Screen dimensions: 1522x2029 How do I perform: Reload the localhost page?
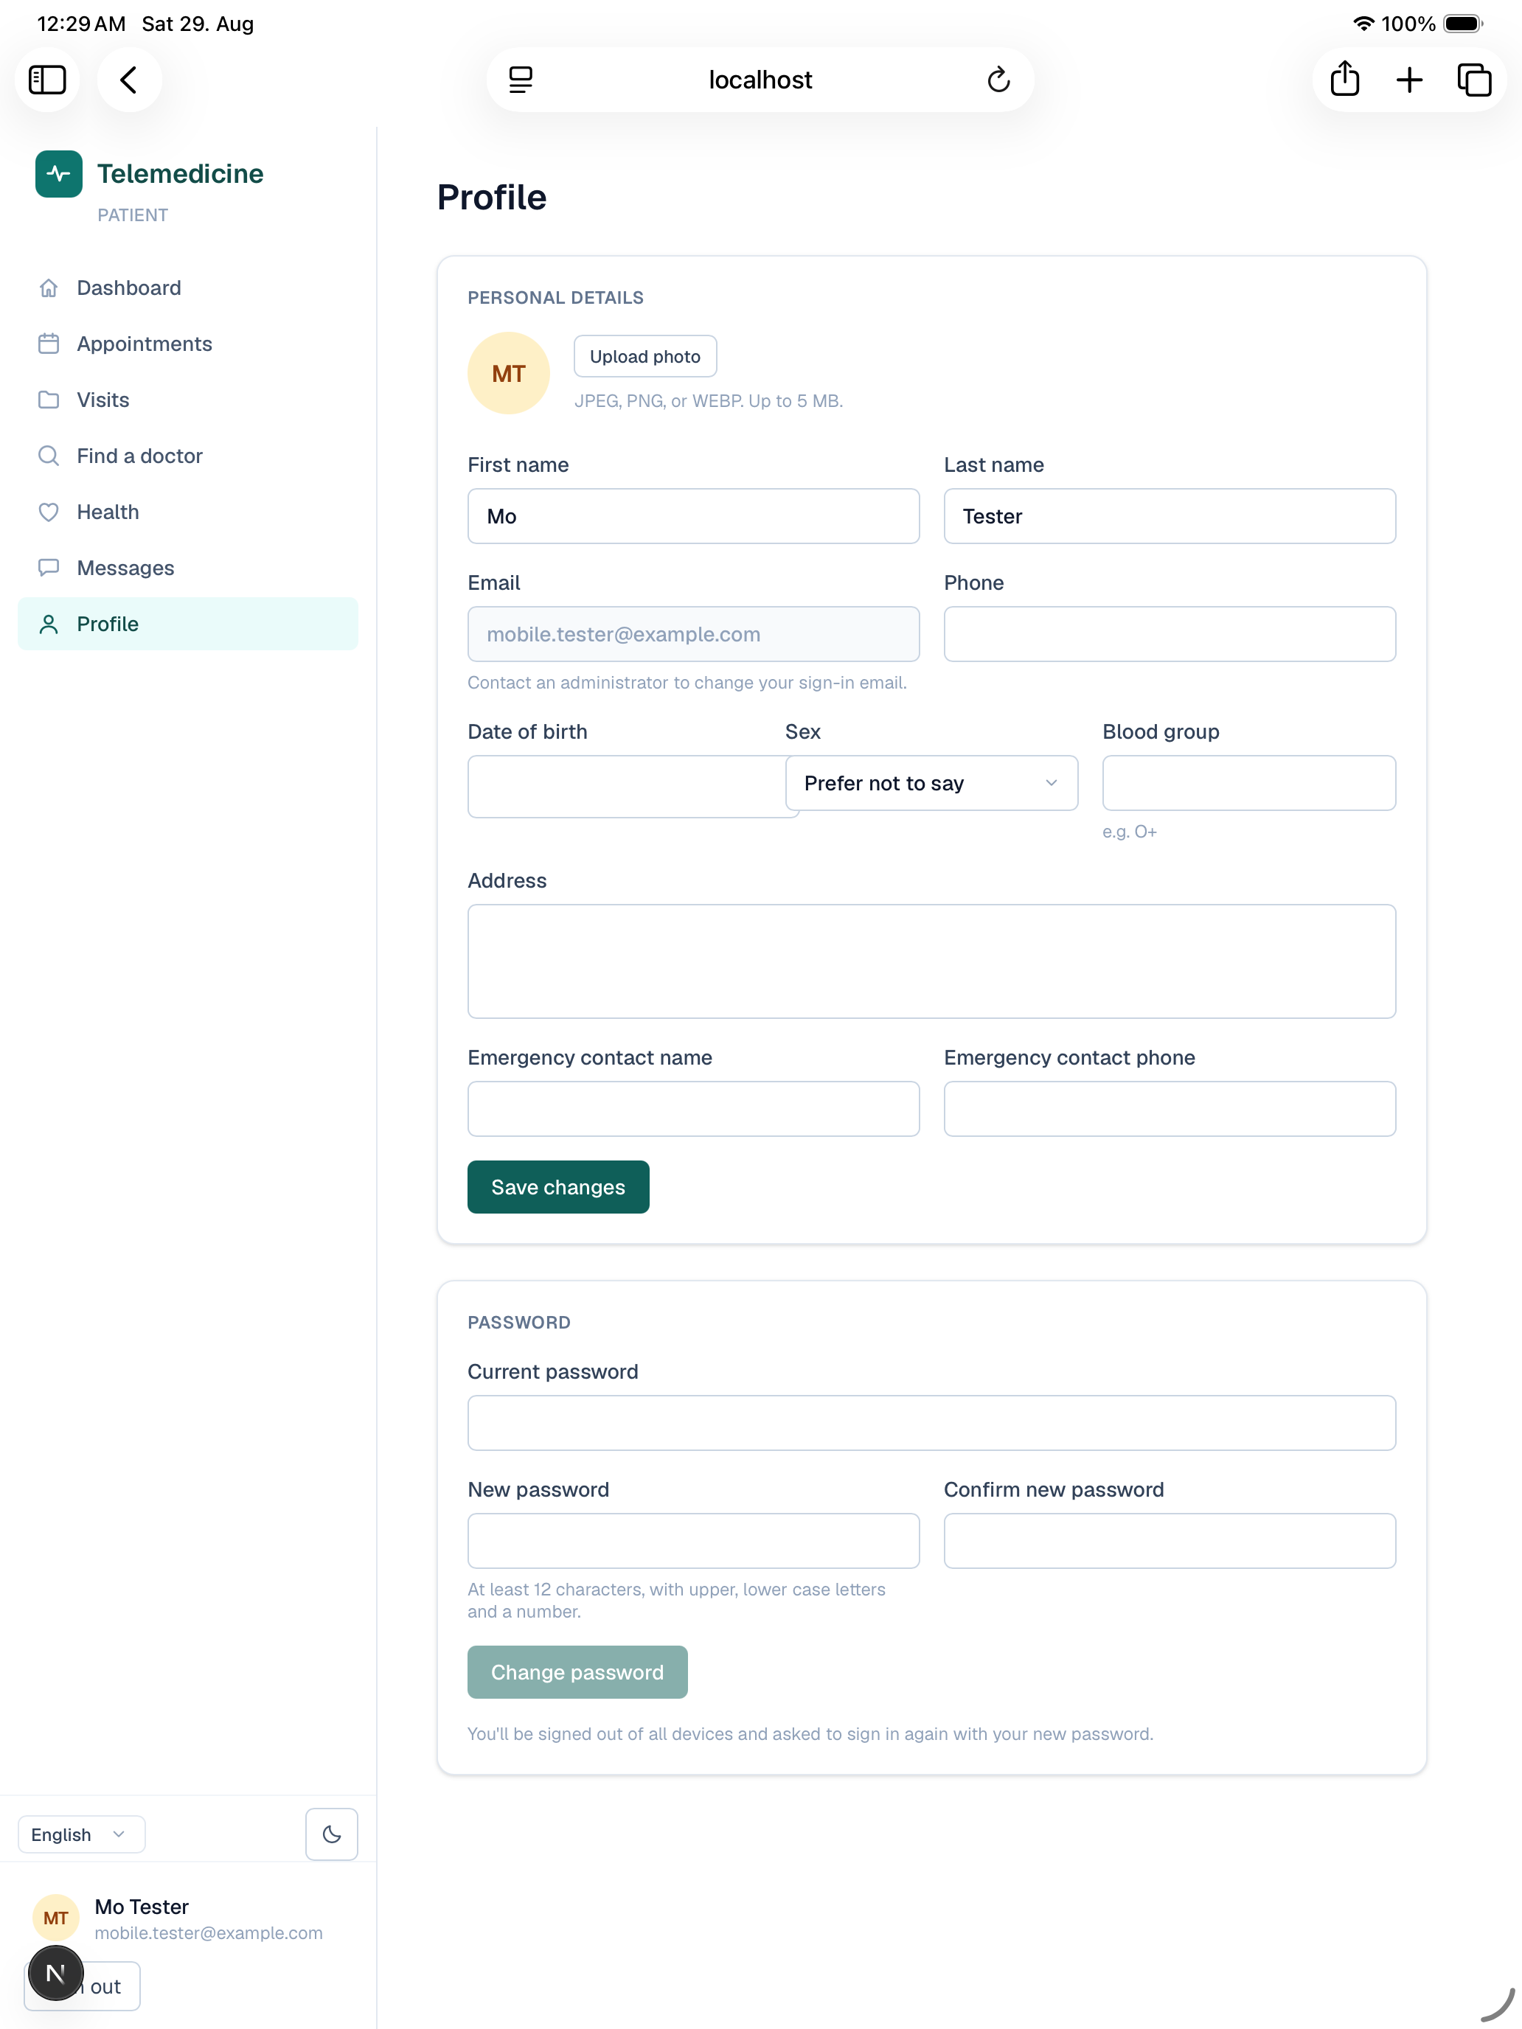pyautogui.click(x=998, y=80)
